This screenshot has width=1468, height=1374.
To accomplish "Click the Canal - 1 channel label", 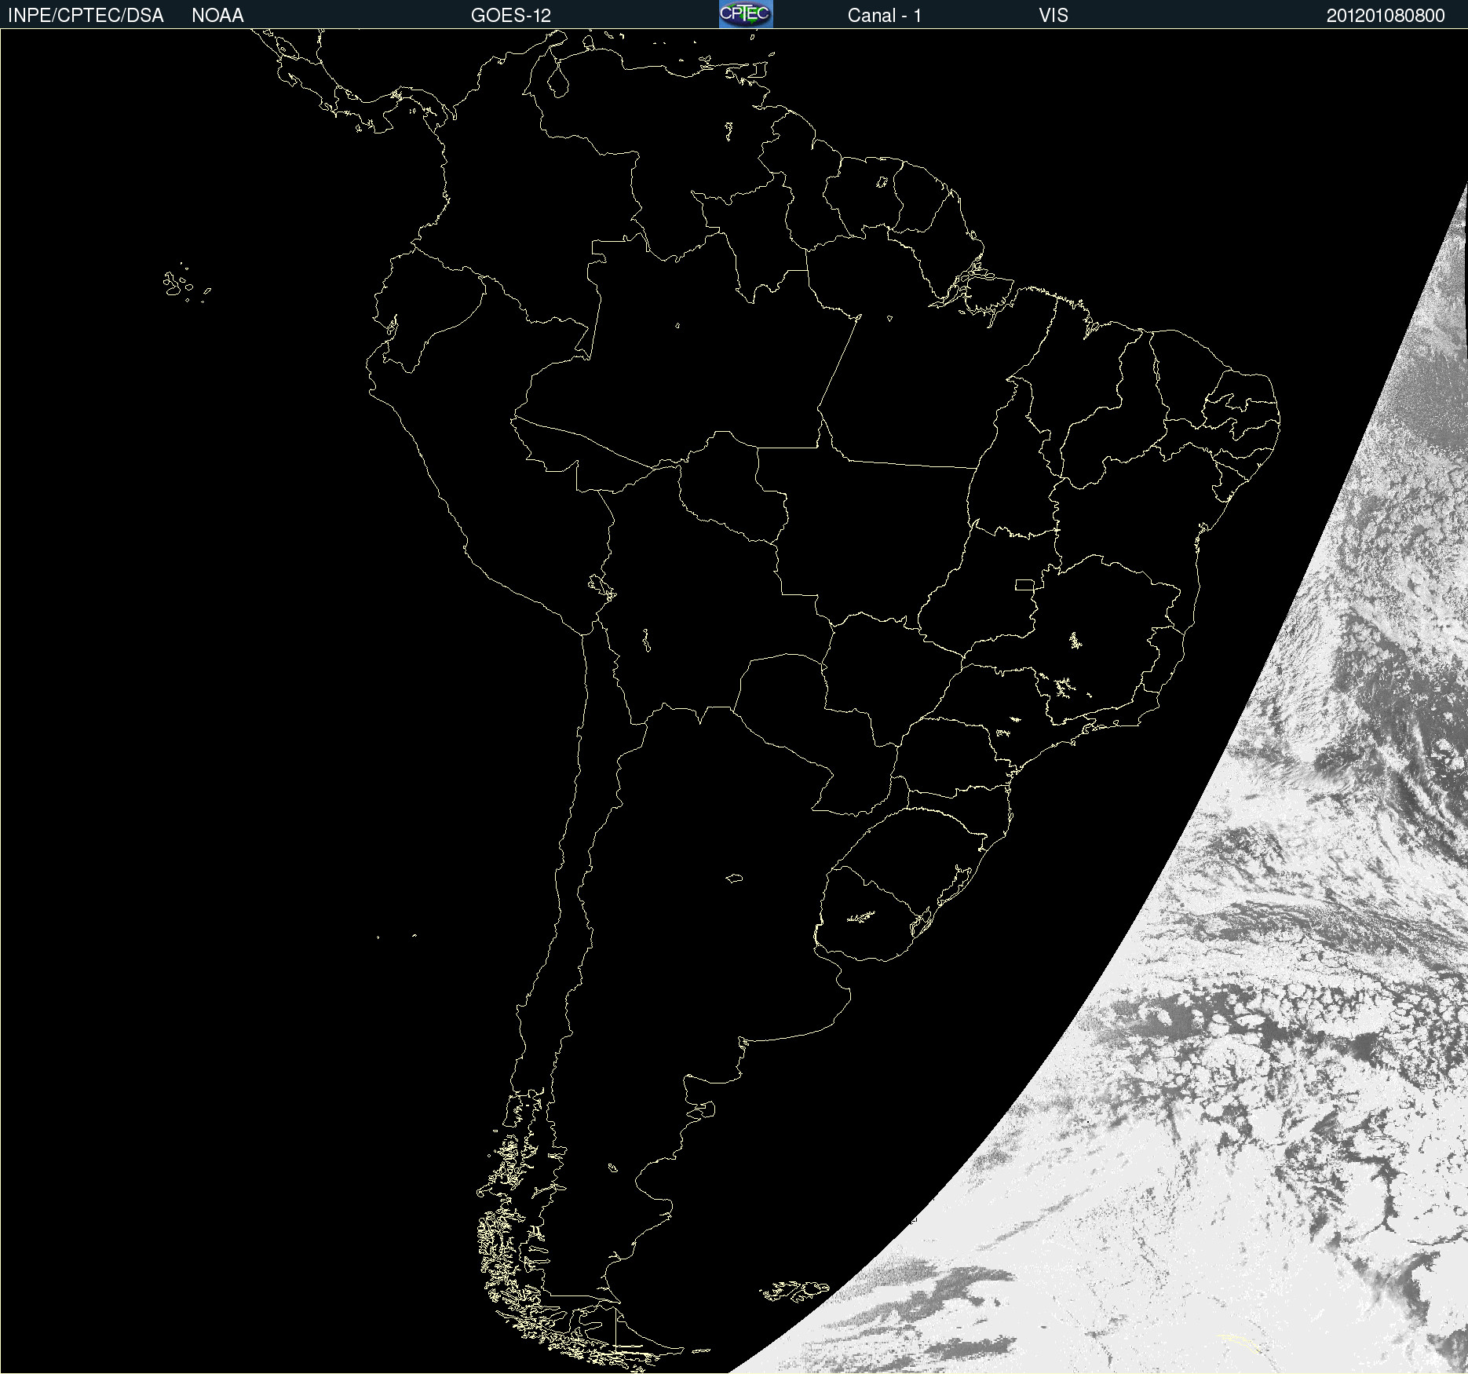I will (x=885, y=16).
